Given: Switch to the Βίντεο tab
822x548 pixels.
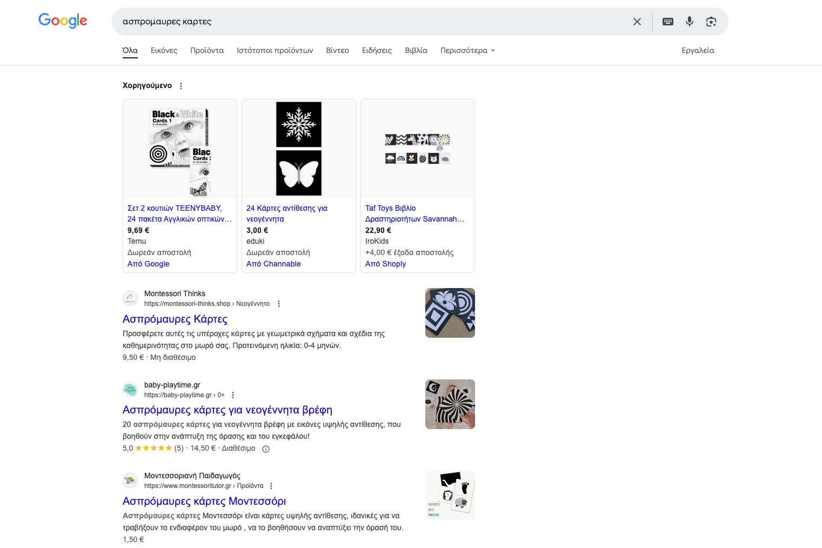Looking at the screenshot, I should pos(337,50).
